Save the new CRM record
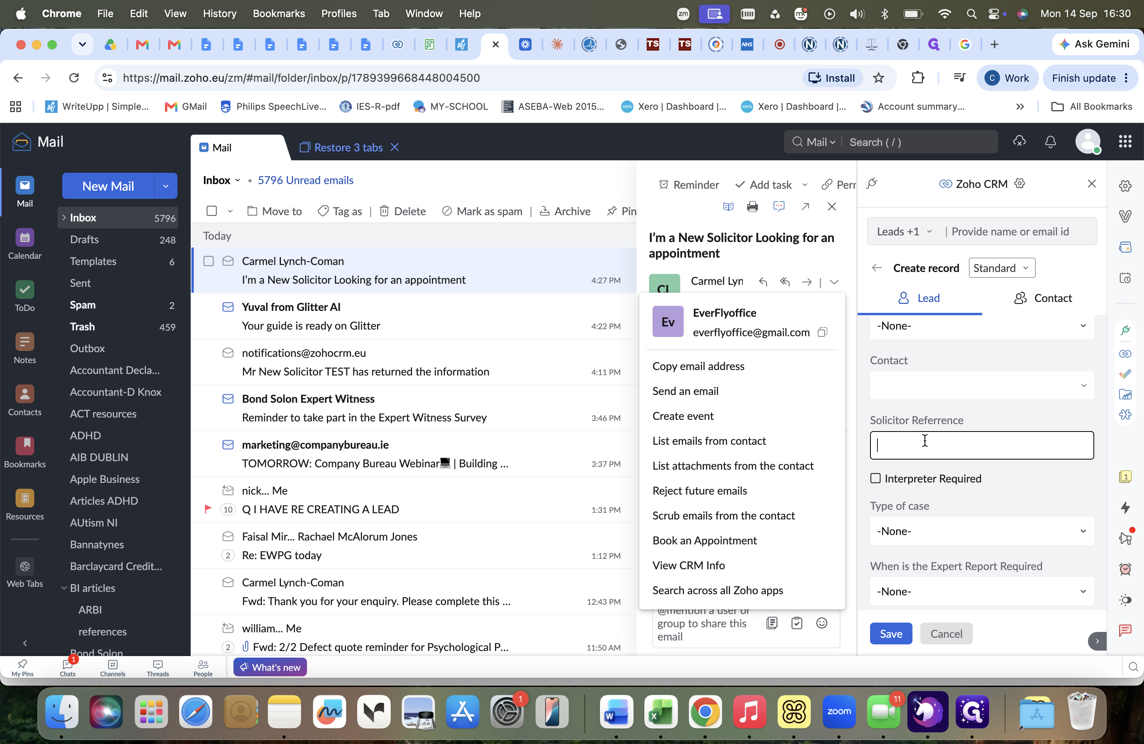Viewport: 1144px width, 744px height. pos(891,633)
